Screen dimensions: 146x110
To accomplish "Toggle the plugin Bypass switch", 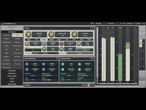I will point(130,24).
